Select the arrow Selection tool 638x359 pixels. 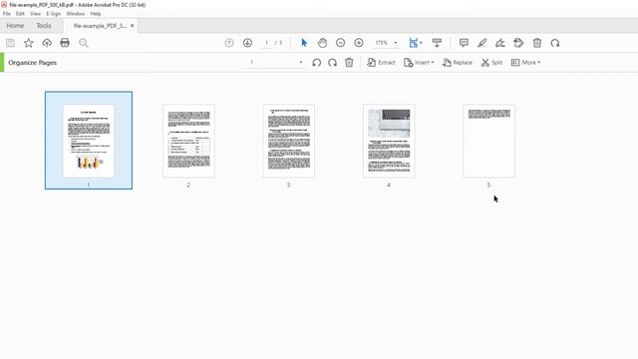[304, 43]
